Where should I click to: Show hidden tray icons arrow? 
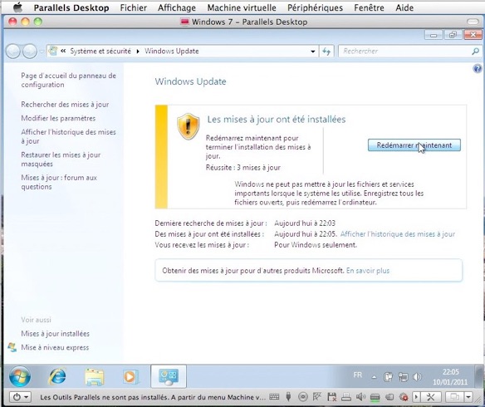pyautogui.click(x=374, y=377)
